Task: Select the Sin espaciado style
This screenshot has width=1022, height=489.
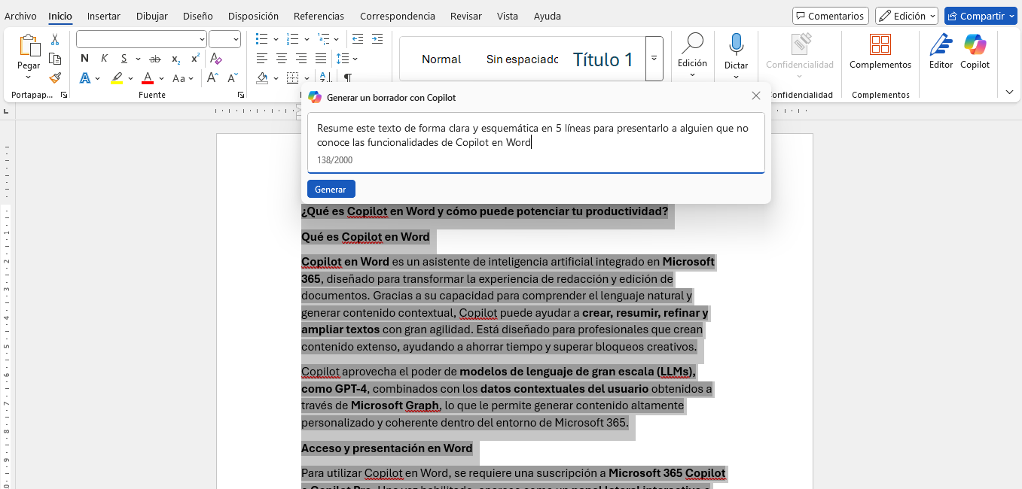Action: click(522, 59)
